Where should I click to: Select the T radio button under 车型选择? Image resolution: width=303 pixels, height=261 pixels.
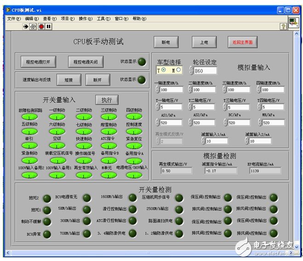pos(163,70)
